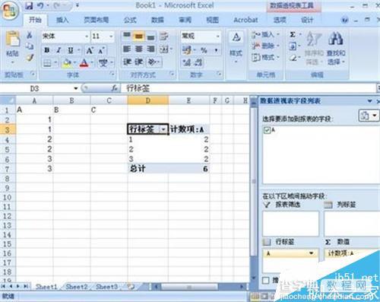Switch to Data ribbon tab
Viewport: 380px width, 302px height.
click(157, 20)
